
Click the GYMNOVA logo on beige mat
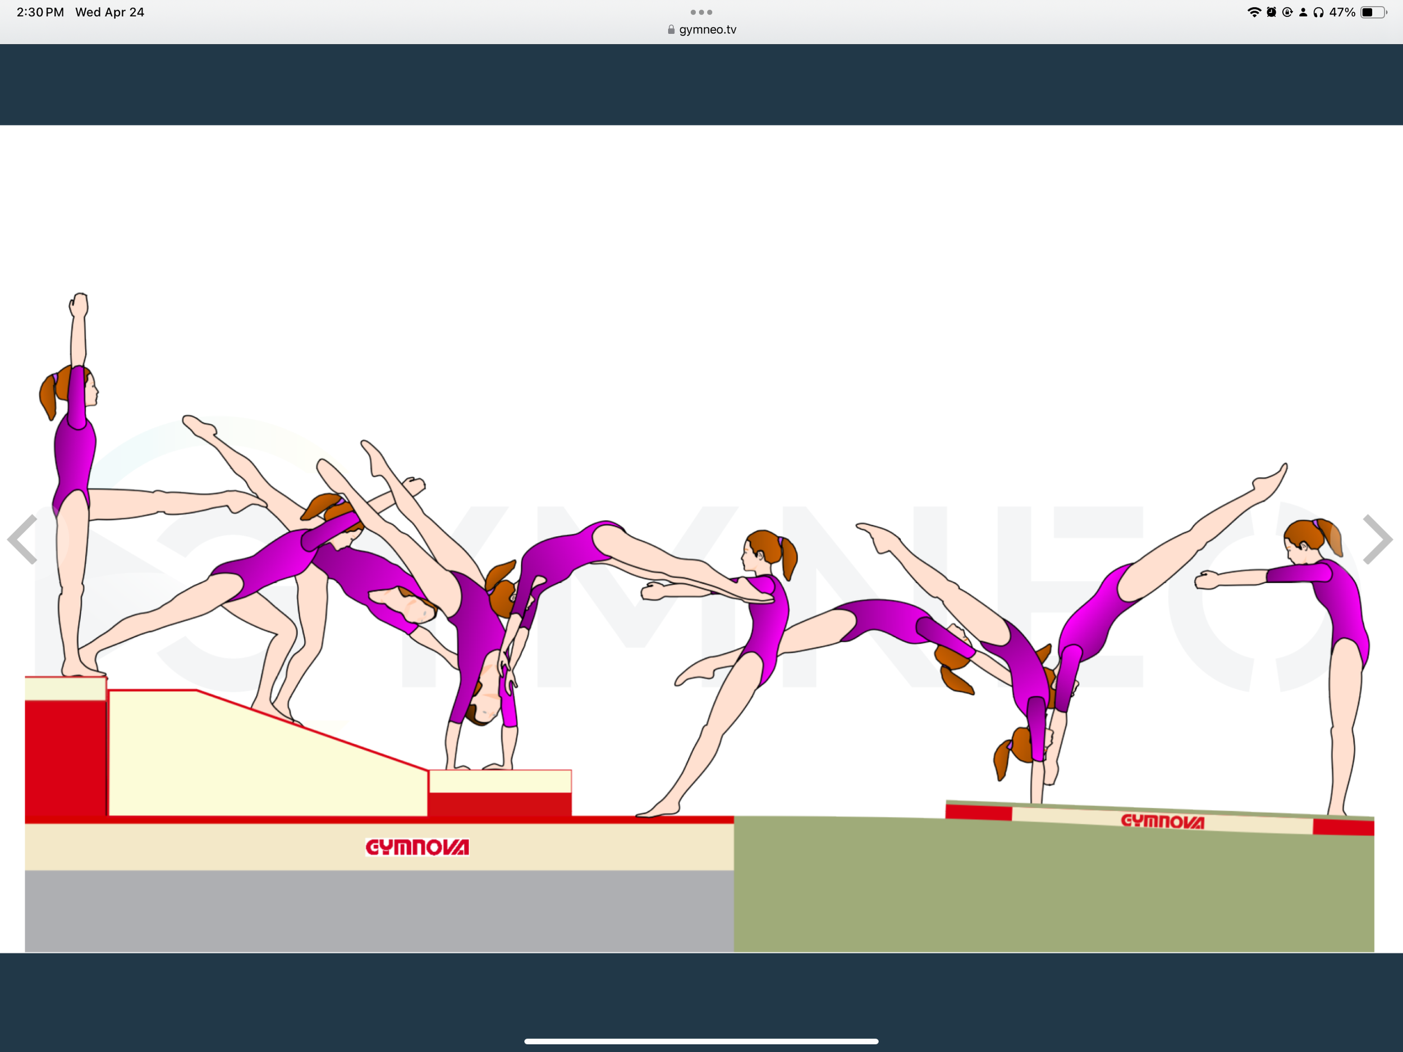pyautogui.click(x=417, y=847)
